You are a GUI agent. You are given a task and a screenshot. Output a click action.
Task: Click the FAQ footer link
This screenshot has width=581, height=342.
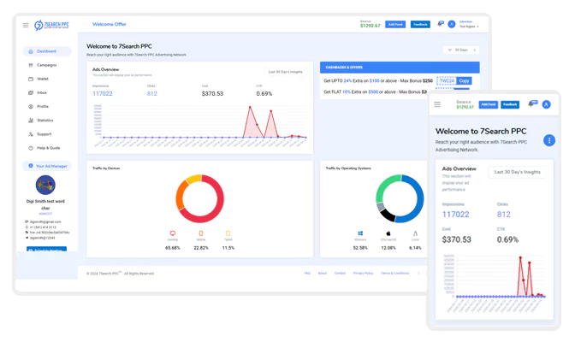[307, 274]
